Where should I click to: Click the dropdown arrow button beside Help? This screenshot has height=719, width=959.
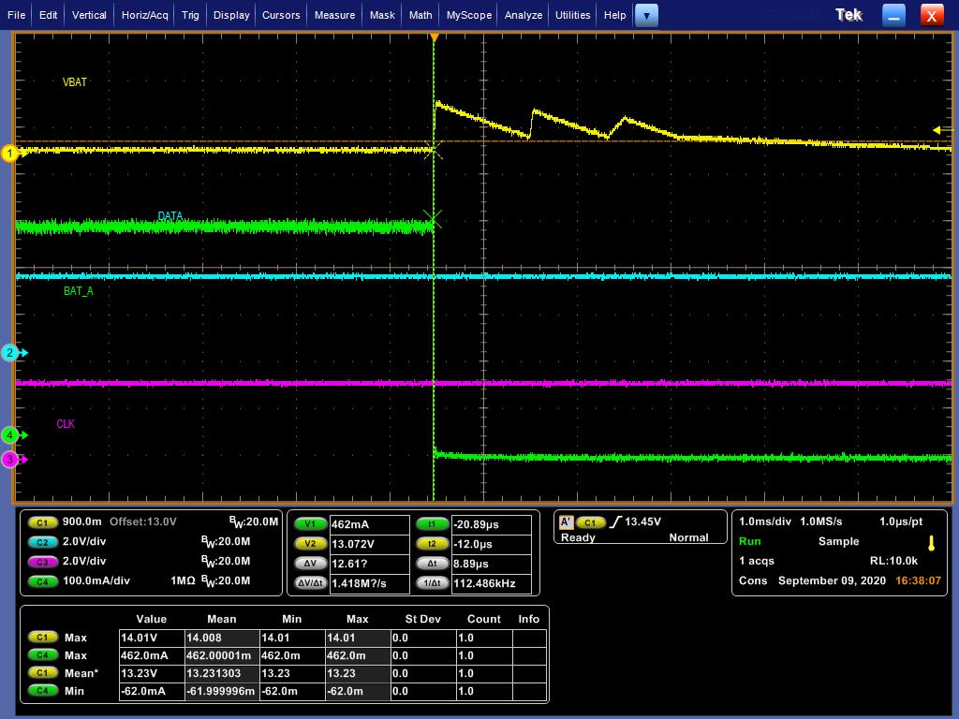[x=646, y=15]
